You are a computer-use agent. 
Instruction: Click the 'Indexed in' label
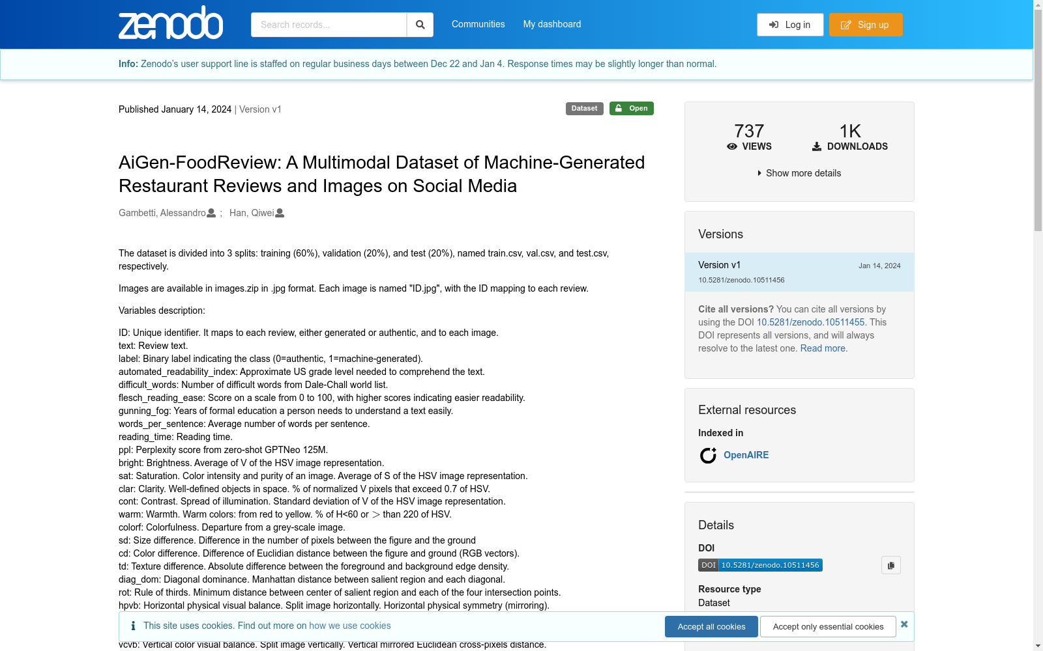720,433
